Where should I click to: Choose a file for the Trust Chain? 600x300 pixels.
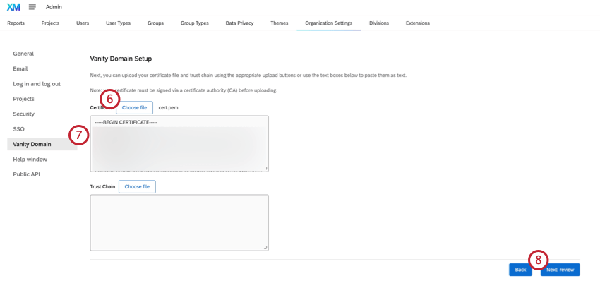click(x=137, y=187)
